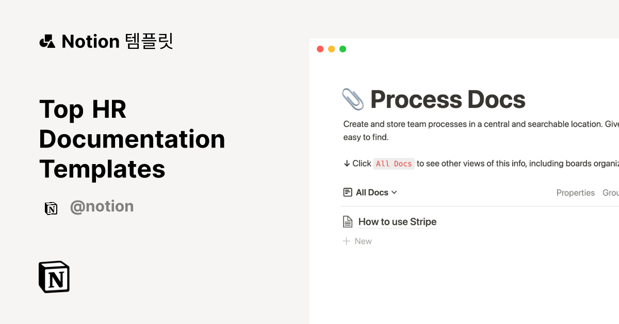Open the Group option in the toolbar
Viewport: 619px width, 324px height.
point(611,192)
